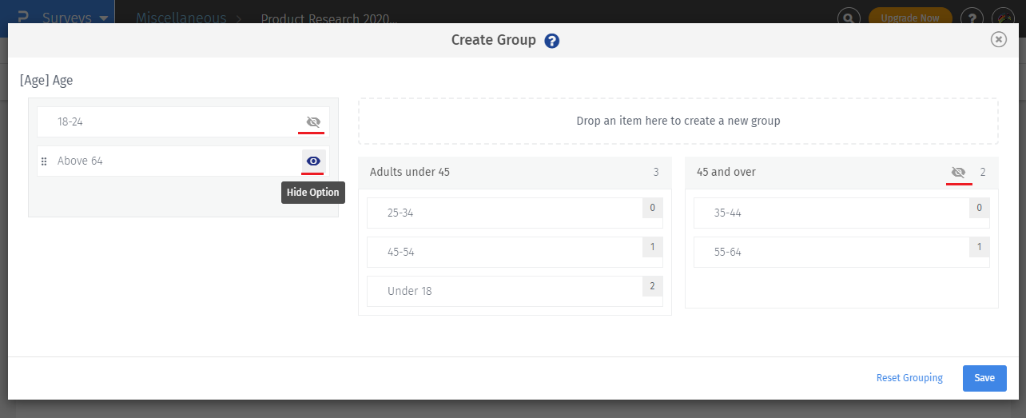1026x418 pixels.
Task: Select the 45-54 age item
Action: pyautogui.click(x=503, y=253)
